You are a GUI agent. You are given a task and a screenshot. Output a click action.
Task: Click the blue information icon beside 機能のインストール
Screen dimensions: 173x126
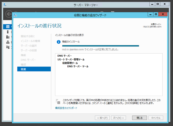tap(59, 42)
